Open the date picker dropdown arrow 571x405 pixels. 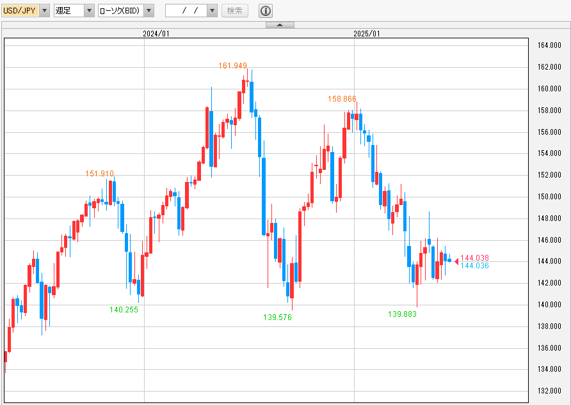click(x=212, y=11)
